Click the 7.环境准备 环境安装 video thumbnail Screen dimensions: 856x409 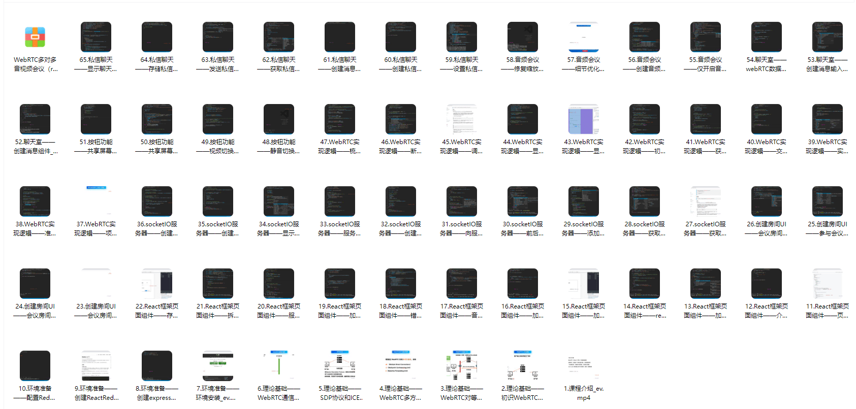(x=217, y=366)
